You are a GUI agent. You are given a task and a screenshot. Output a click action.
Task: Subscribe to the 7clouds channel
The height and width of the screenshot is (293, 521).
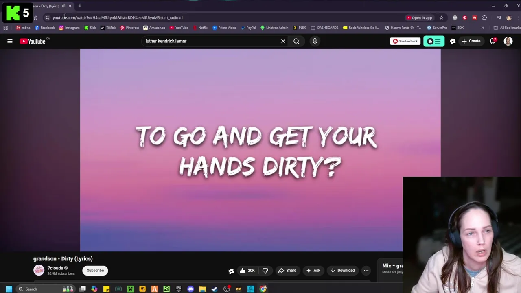(x=95, y=270)
